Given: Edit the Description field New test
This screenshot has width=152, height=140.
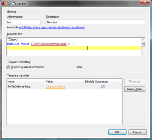Looking at the screenshot, I should tap(96, 22).
